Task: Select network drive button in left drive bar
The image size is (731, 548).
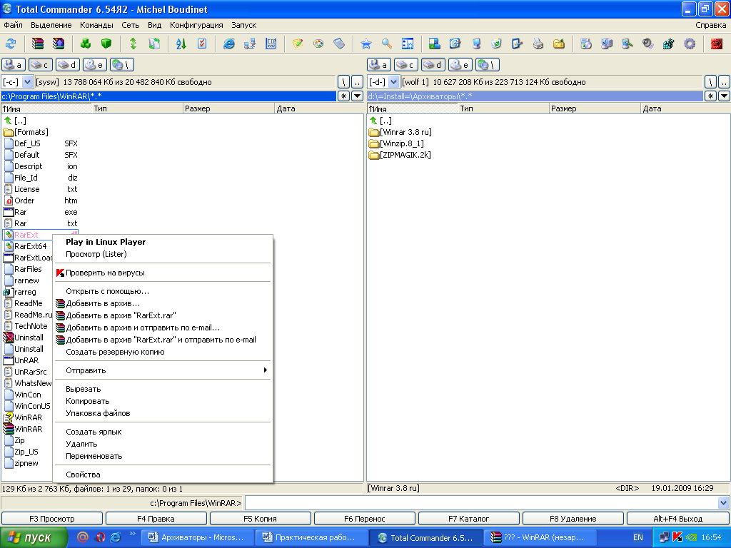Action: point(121,65)
